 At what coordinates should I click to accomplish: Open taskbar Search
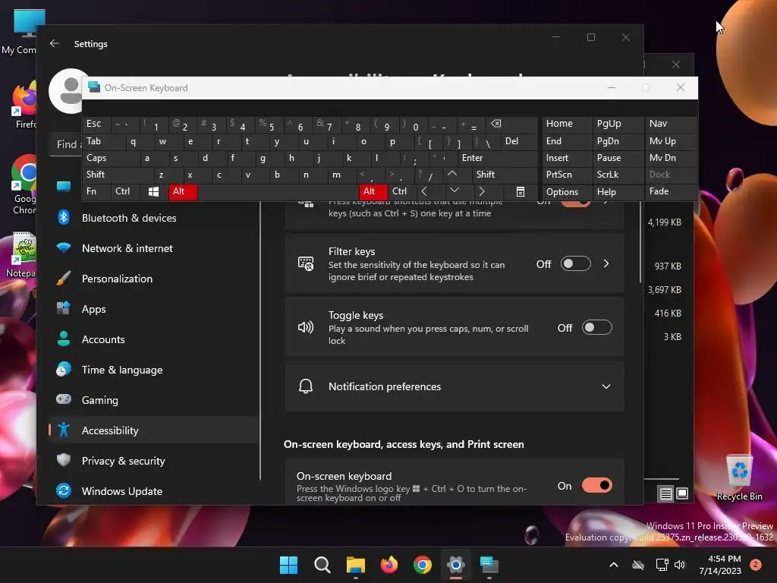(322, 565)
